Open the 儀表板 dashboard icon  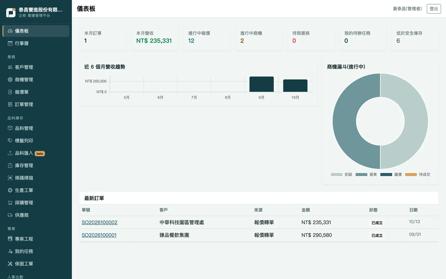click(10, 31)
